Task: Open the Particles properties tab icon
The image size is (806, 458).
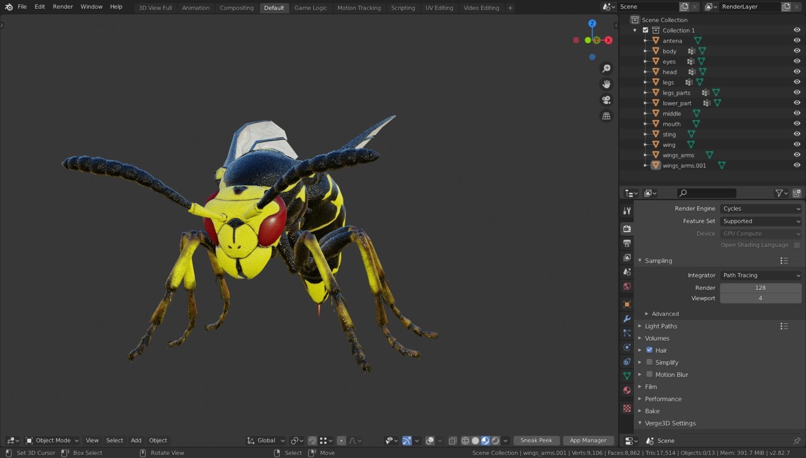Action: 627,333
